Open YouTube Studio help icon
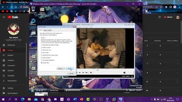This screenshot has width=182, height=102. pos(160,17)
